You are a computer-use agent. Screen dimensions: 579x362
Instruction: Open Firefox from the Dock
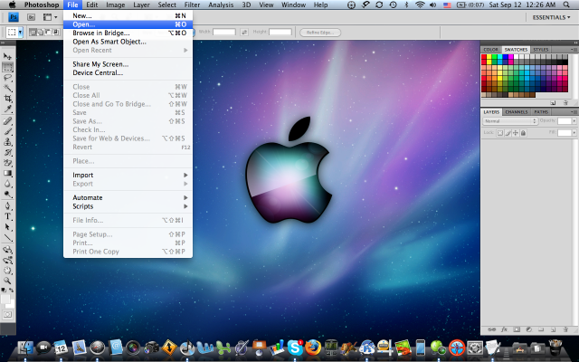[x=313, y=348]
